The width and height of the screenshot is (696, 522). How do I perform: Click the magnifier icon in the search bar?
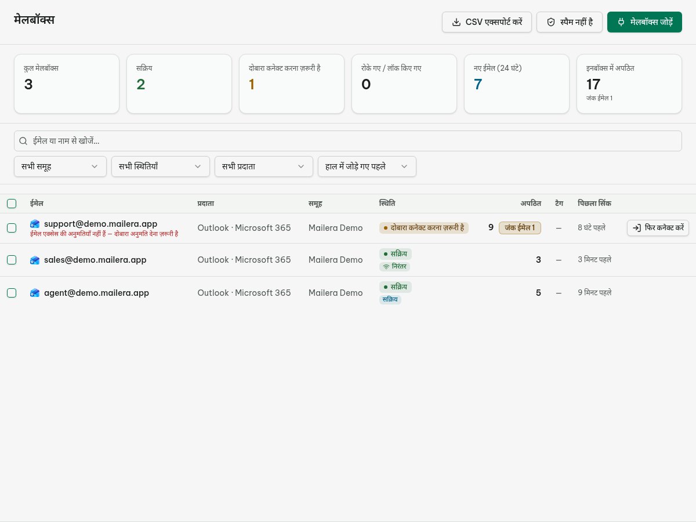pos(23,141)
